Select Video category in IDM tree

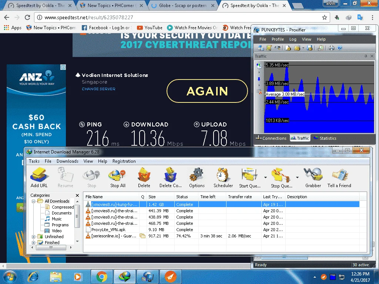pyautogui.click(x=57, y=231)
